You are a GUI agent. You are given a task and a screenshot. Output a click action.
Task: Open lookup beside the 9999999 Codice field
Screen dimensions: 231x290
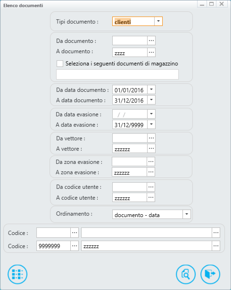(74, 246)
